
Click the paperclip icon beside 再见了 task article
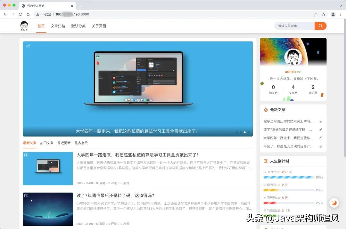tap(321, 146)
